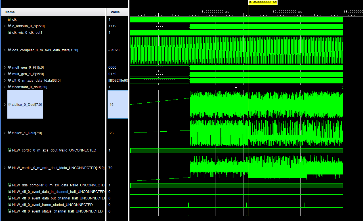Image resolution: width=363 pixels, height=221 pixels.
Task: Click the Name column header
Action: click(x=10, y=12)
